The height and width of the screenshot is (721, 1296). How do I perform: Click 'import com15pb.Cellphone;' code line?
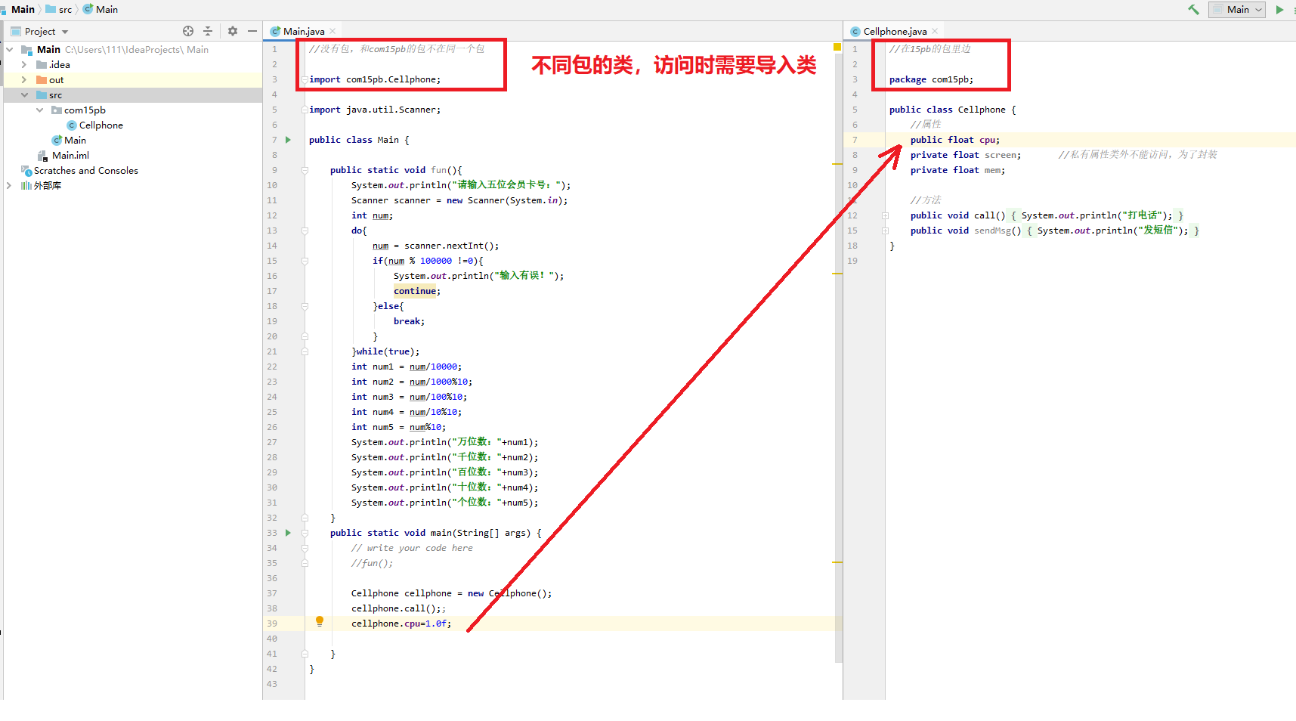(375, 79)
